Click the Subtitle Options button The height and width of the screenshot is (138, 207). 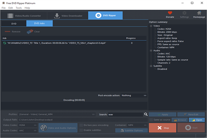pyautogui.click(x=131, y=130)
